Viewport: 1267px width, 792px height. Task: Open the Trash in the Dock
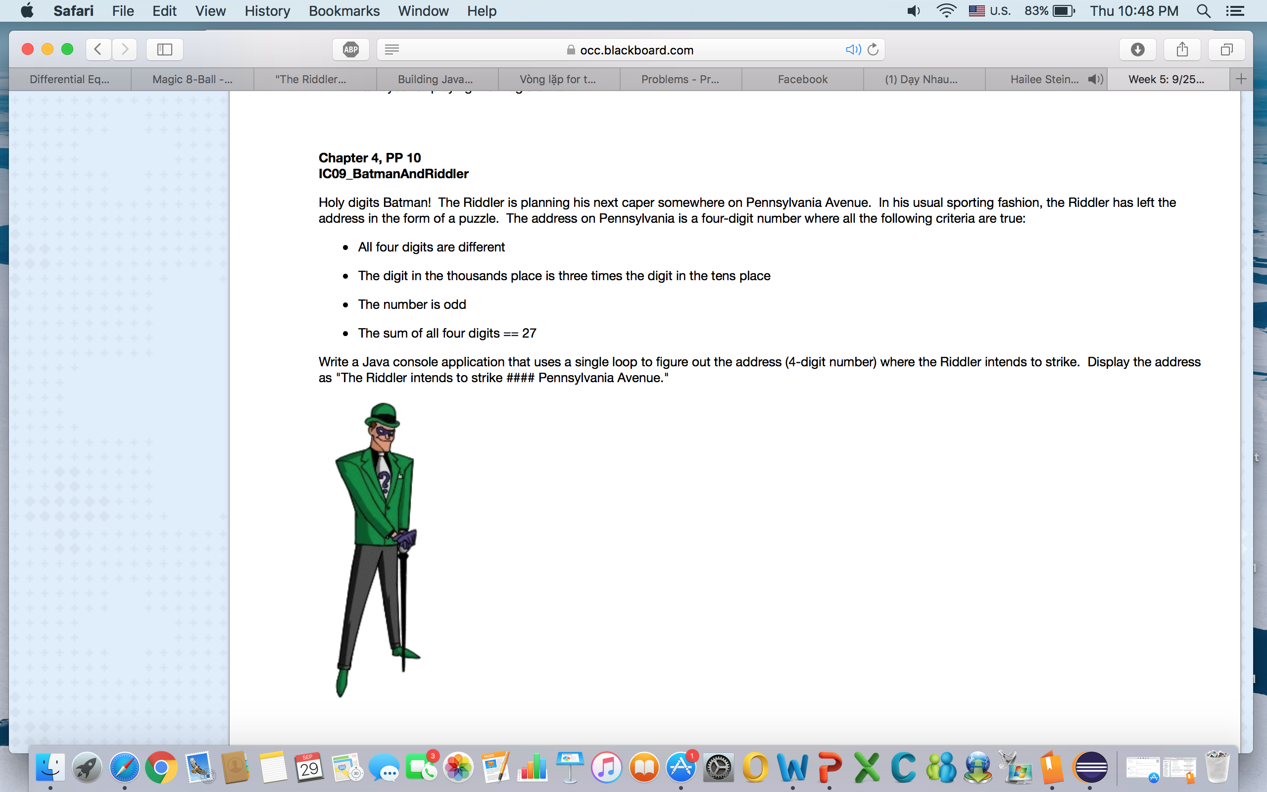point(1217,767)
